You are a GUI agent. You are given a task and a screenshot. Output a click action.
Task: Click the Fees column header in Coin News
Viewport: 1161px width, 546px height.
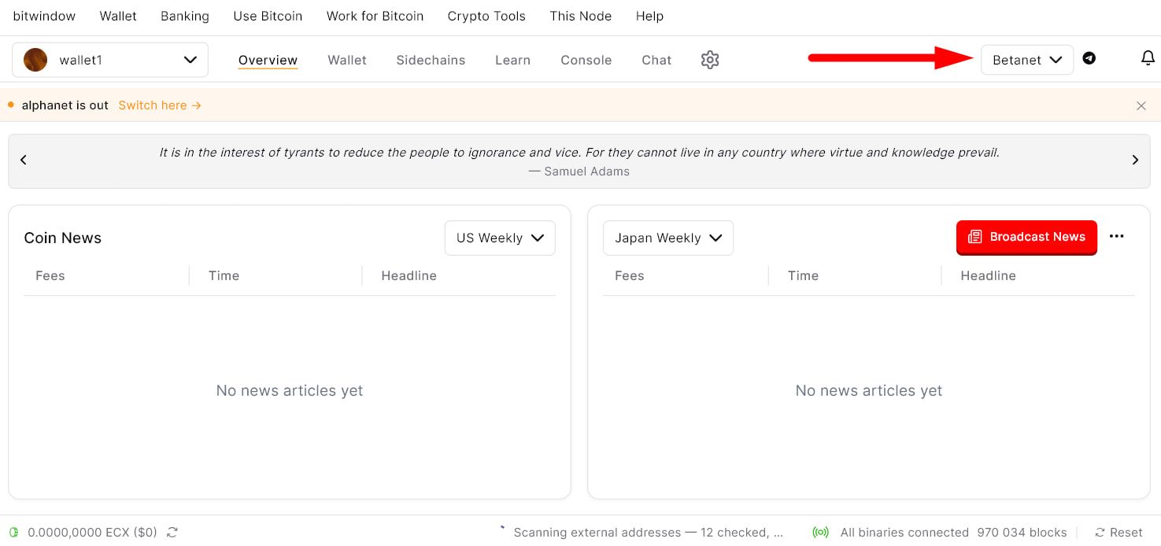tap(50, 275)
